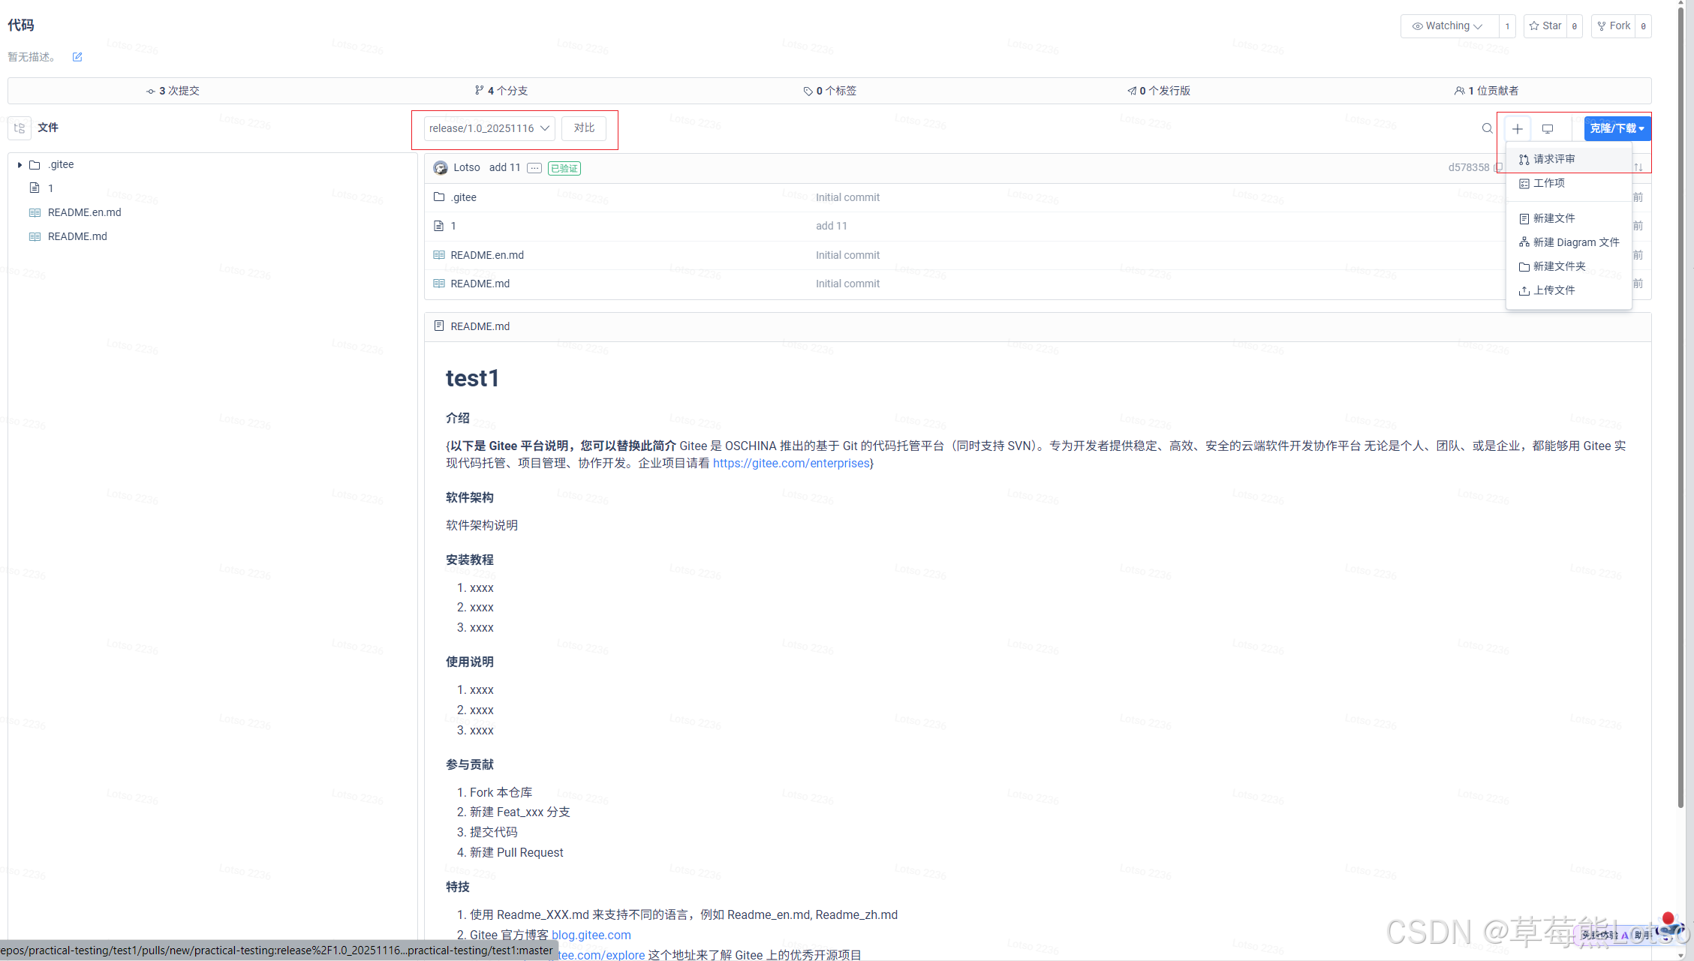1694x961 pixels.
Task: Expand the .gitee folder in tree
Action: coord(20,164)
